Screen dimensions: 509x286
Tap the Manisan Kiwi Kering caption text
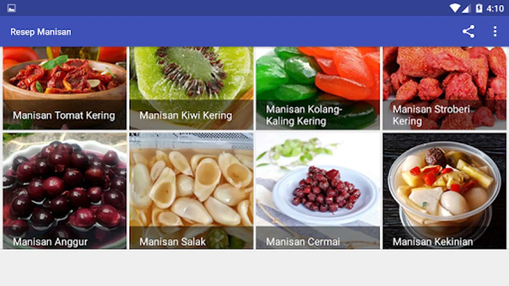click(x=186, y=115)
